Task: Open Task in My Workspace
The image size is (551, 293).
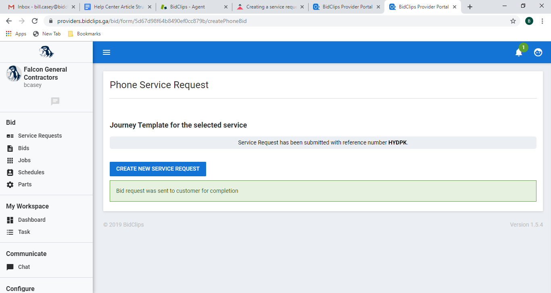Action: pos(24,232)
